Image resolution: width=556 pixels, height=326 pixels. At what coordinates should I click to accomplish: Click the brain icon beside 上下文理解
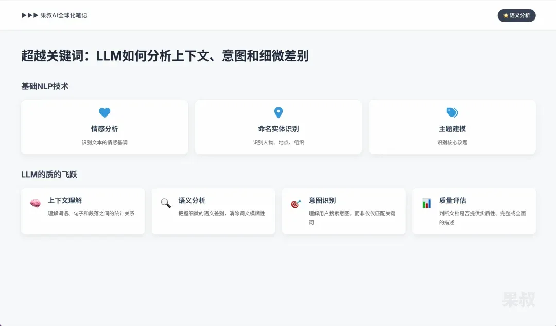[x=36, y=203]
